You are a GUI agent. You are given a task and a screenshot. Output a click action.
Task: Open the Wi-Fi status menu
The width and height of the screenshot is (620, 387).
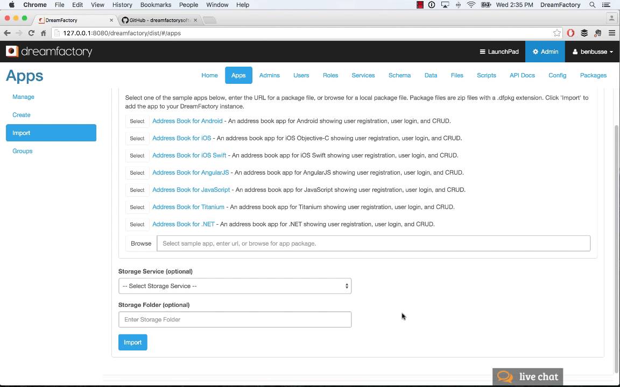[471, 5]
